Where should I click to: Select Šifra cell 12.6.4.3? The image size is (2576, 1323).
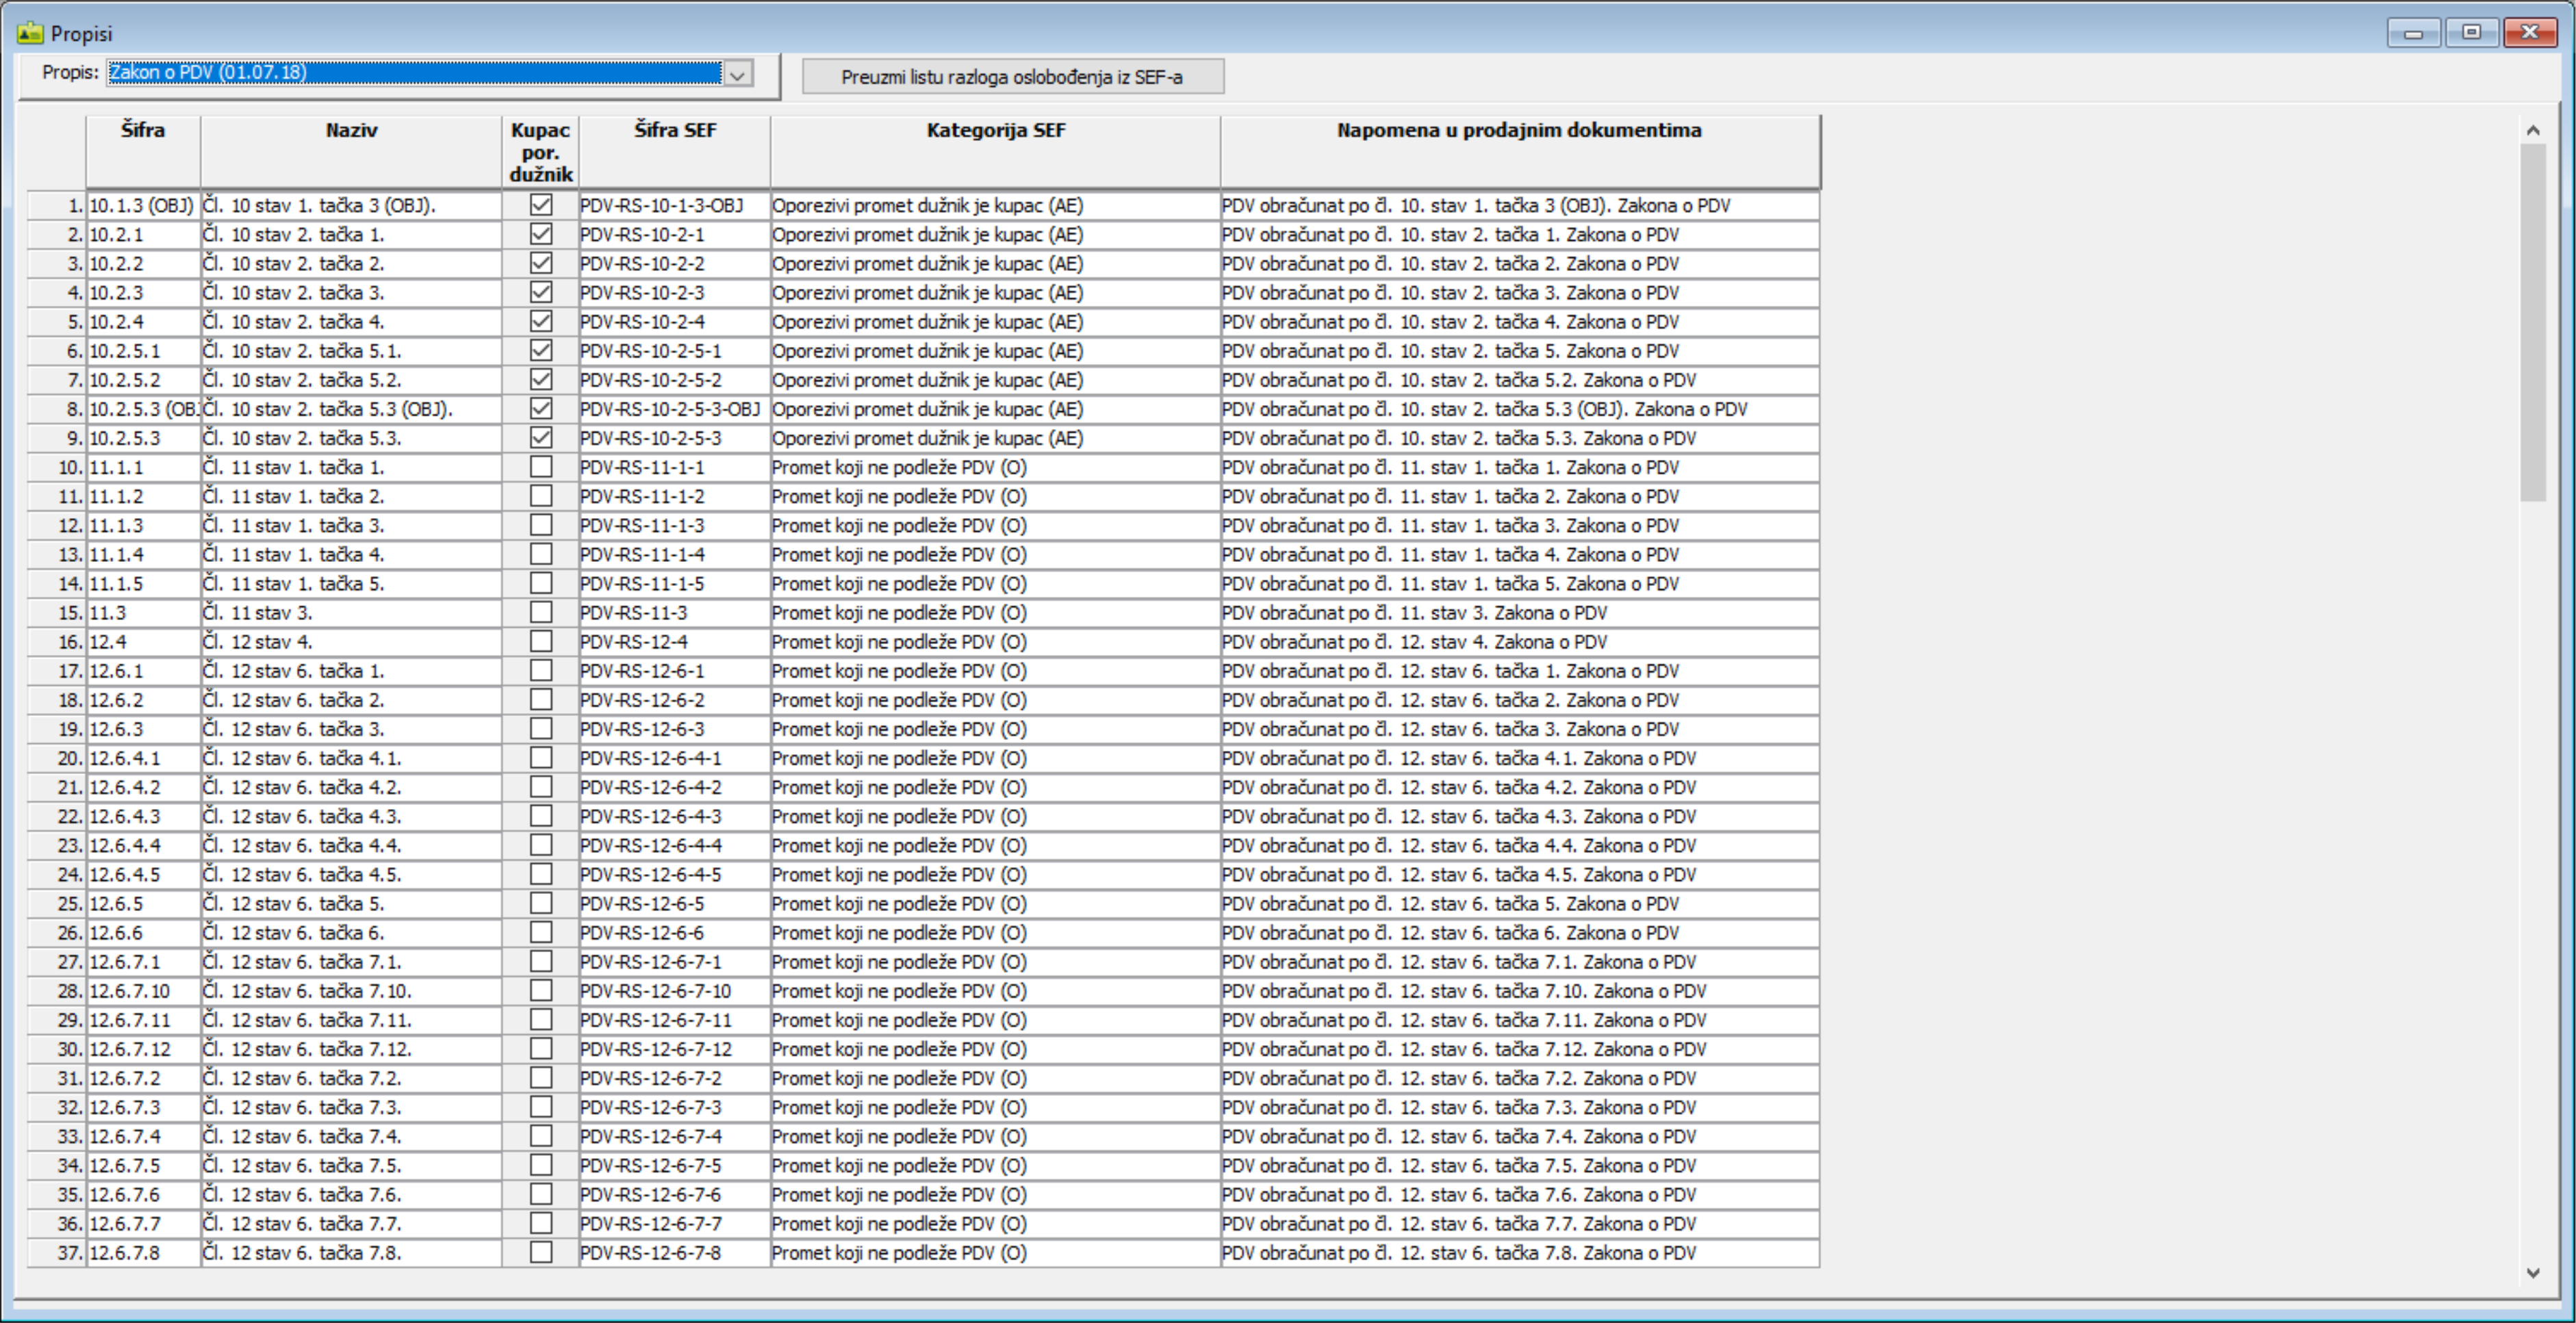144,816
